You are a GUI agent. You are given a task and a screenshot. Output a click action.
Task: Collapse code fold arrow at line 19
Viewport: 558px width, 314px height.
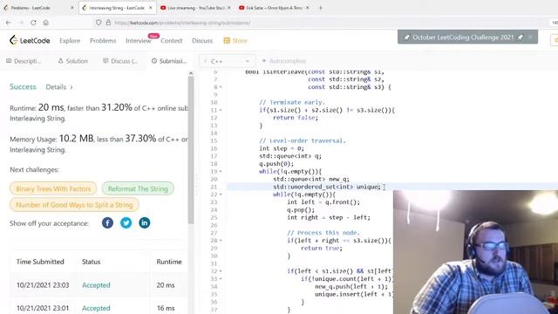[x=221, y=171]
